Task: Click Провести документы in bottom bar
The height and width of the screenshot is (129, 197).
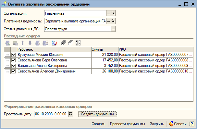Action: [128, 124]
